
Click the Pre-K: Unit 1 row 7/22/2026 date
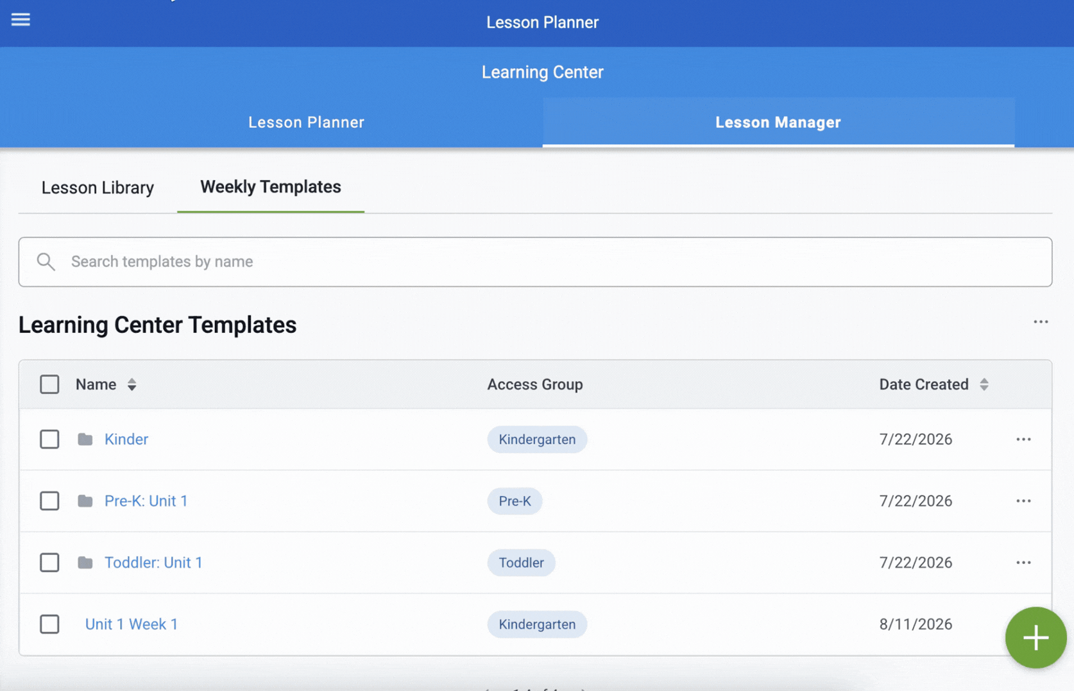(x=916, y=501)
